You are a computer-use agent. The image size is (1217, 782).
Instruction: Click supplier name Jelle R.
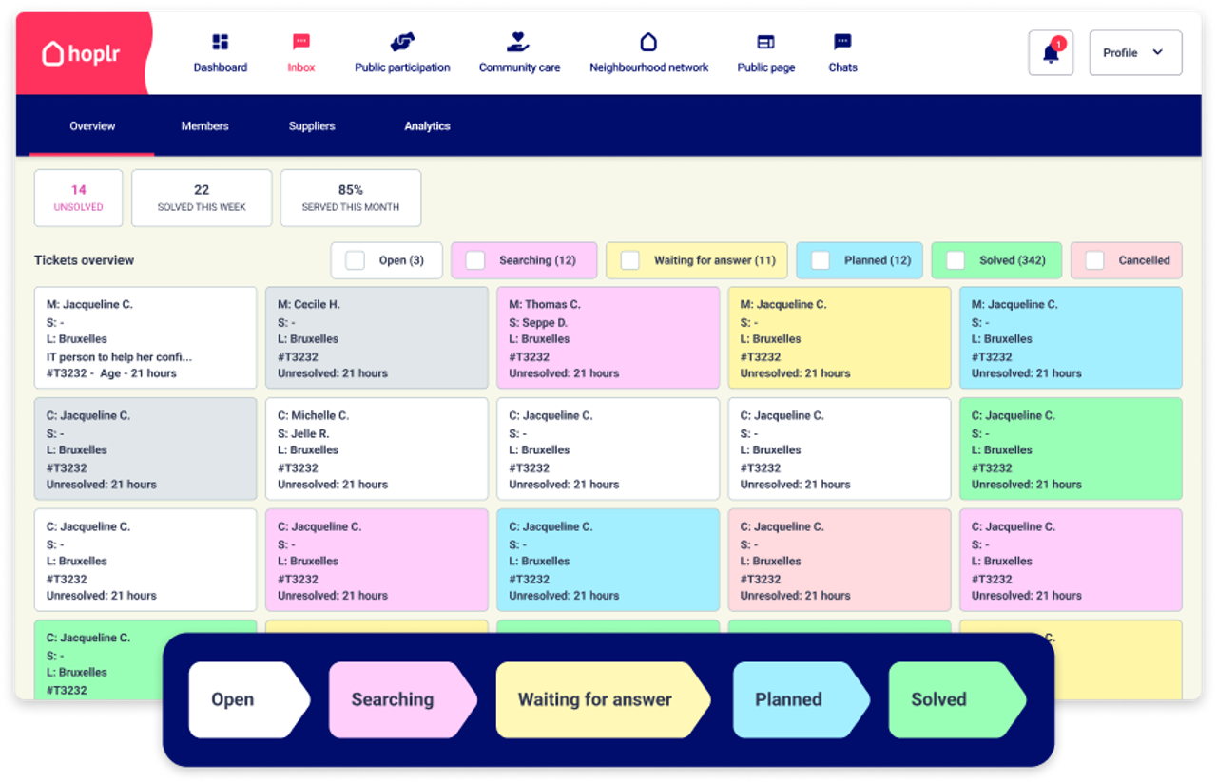pos(310,433)
